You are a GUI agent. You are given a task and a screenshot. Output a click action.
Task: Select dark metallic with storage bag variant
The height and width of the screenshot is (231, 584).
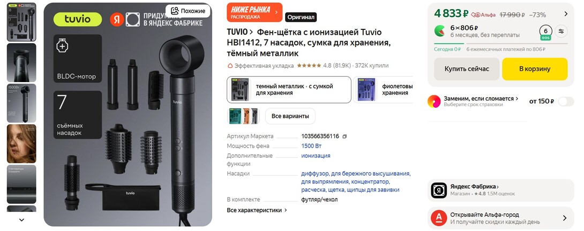289,90
